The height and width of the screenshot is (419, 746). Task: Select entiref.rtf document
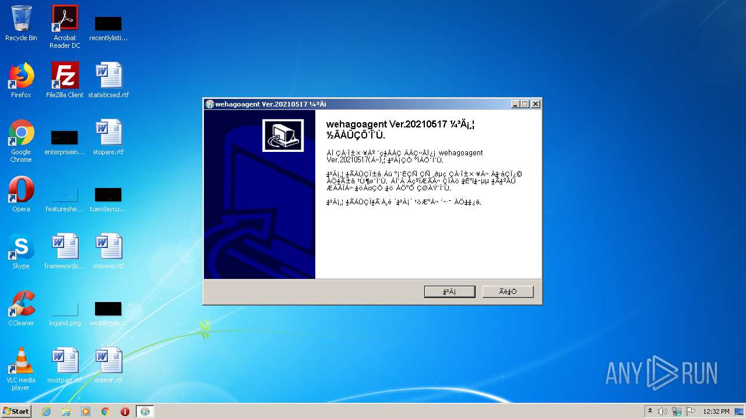tap(108, 365)
